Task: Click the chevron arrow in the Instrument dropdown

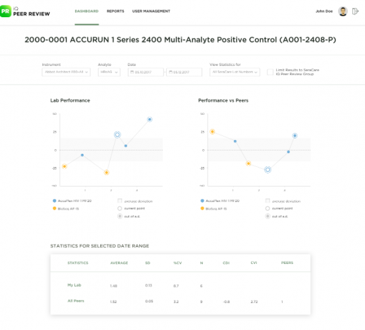Action: click(x=86, y=72)
